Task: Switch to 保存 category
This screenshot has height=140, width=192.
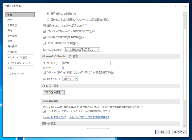Action: click(20, 30)
